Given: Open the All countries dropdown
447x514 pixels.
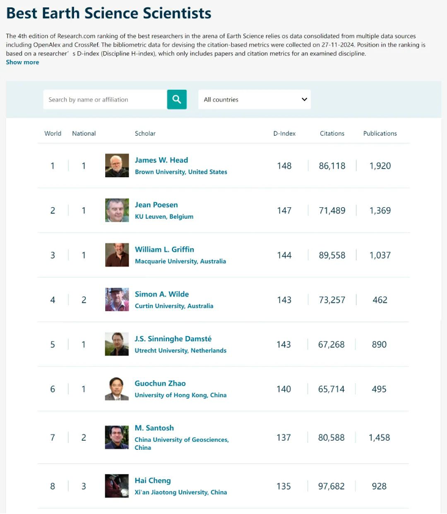Looking at the screenshot, I should click(x=254, y=100).
